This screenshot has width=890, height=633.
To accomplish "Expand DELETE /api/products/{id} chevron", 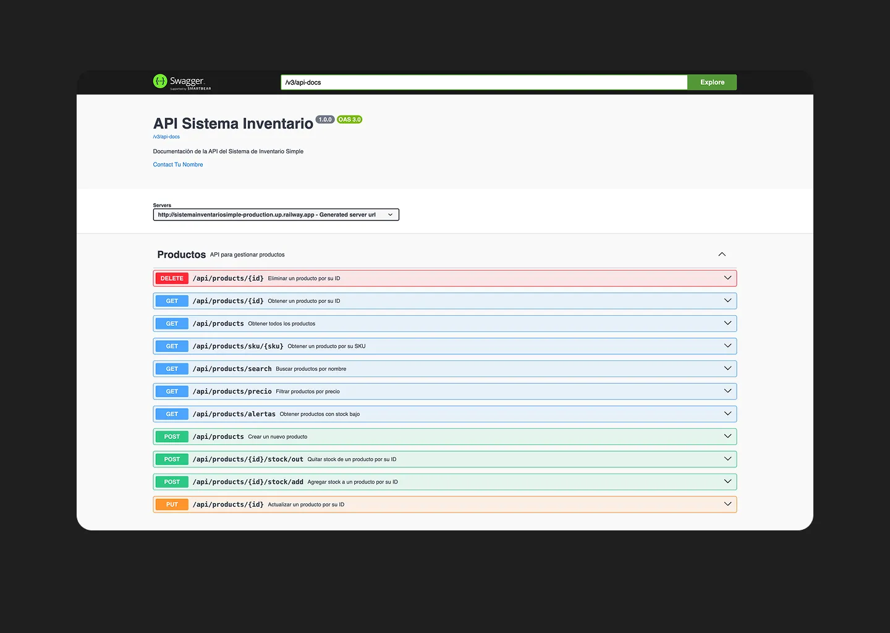I will pyautogui.click(x=727, y=278).
